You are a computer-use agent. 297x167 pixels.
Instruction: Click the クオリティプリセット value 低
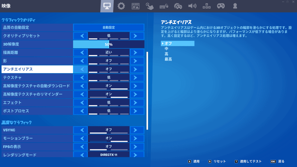point(109,36)
